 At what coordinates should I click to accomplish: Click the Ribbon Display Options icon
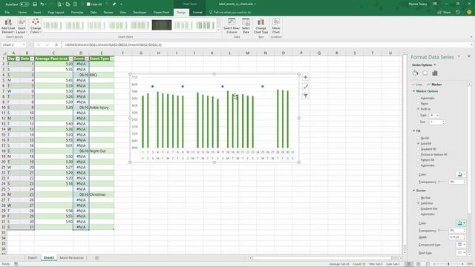435,4
